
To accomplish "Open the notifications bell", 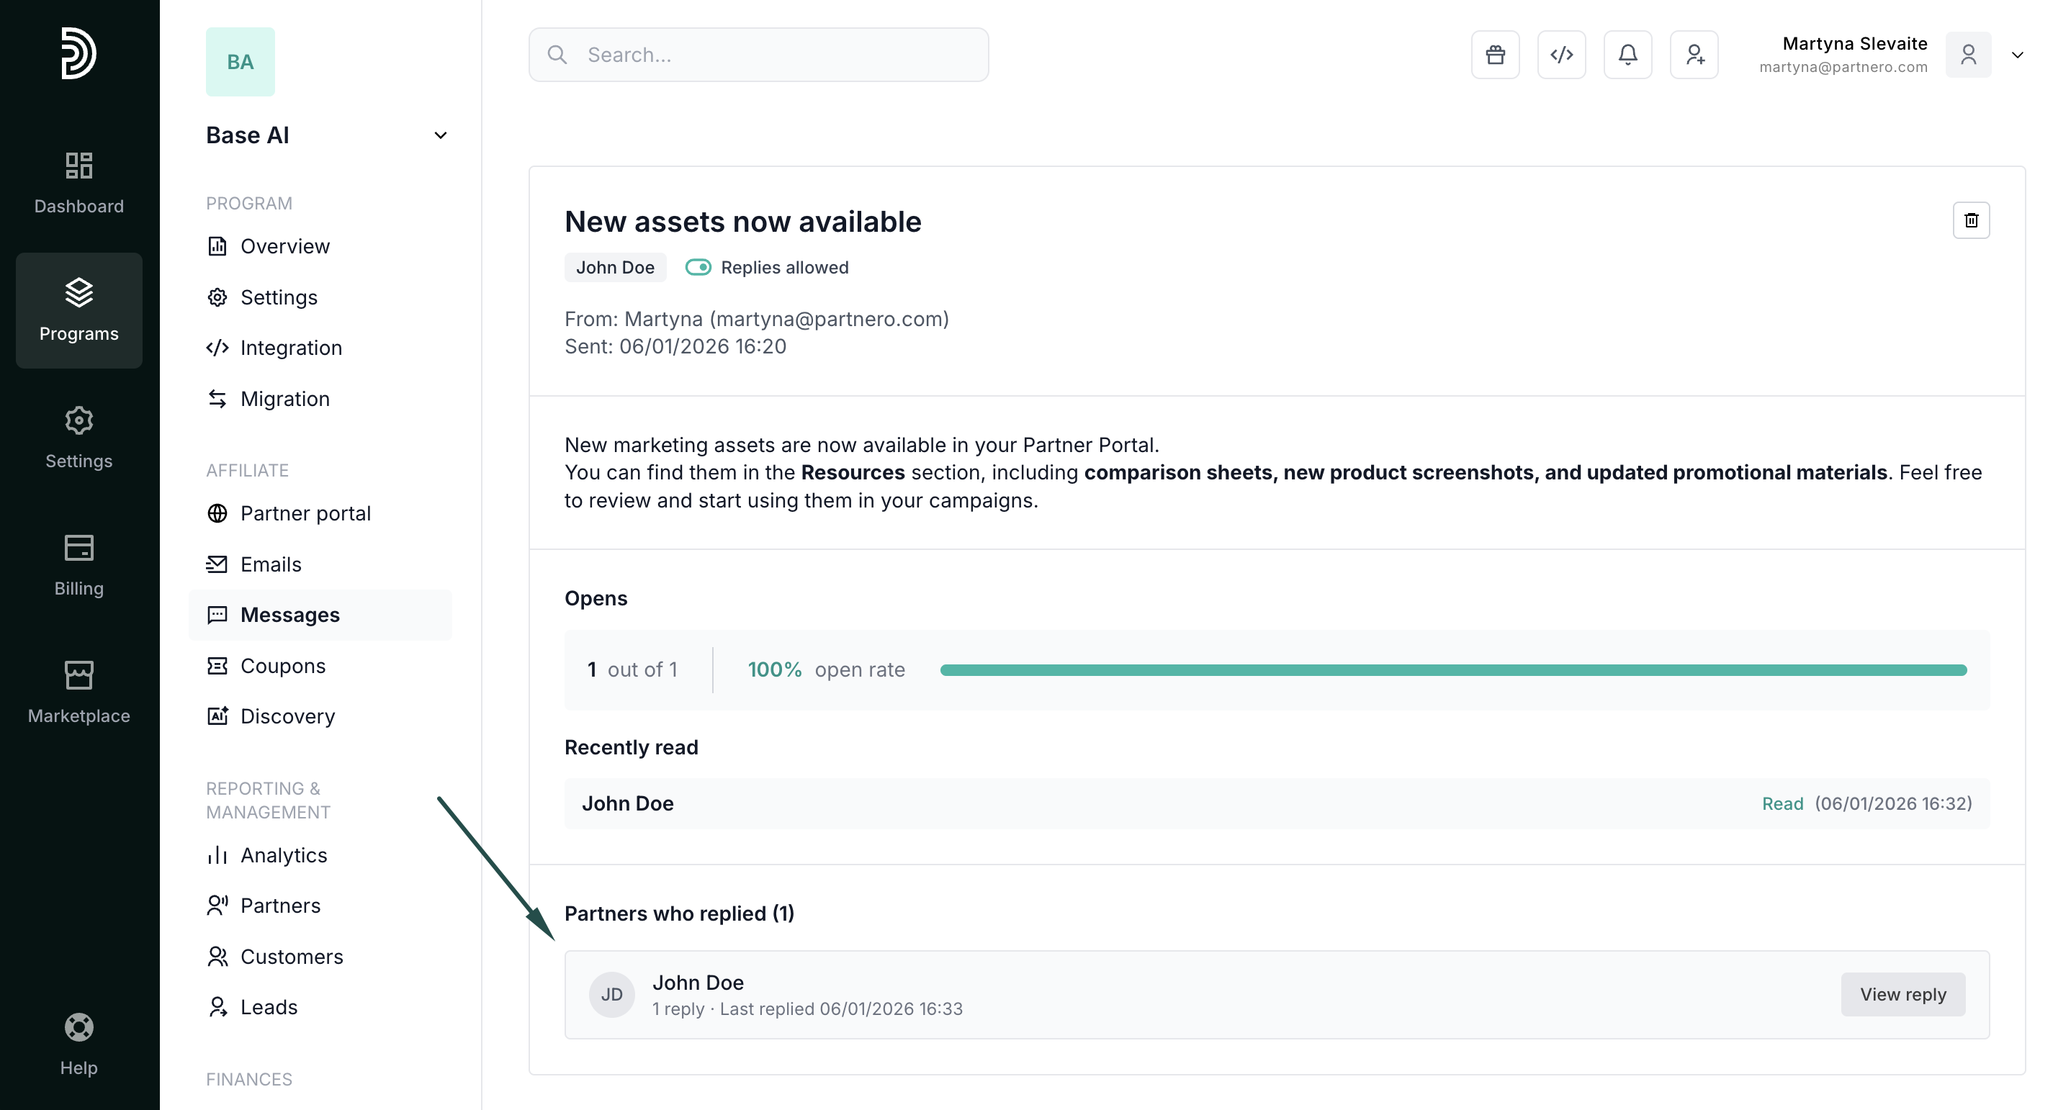I will point(1627,55).
